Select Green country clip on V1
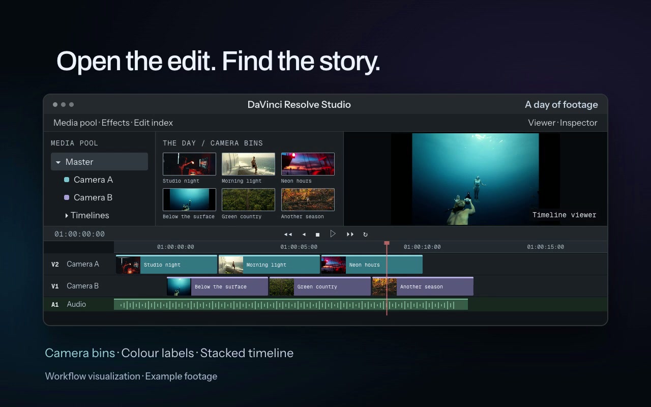The width and height of the screenshot is (651, 407). point(320,286)
